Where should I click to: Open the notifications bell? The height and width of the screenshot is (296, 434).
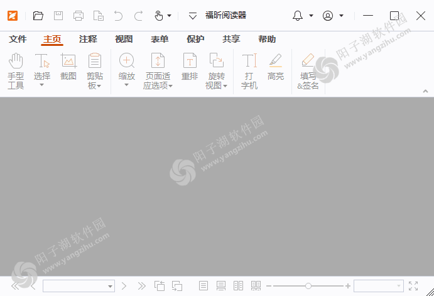(298, 16)
